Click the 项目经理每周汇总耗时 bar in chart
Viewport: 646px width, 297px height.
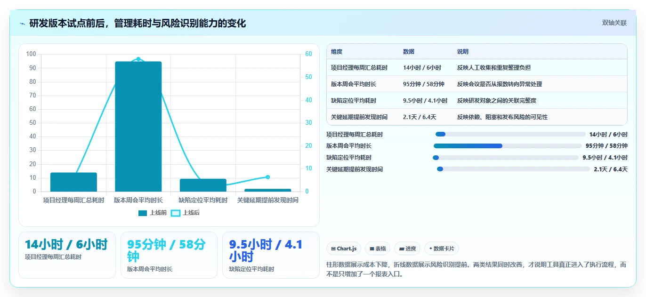click(x=73, y=182)
